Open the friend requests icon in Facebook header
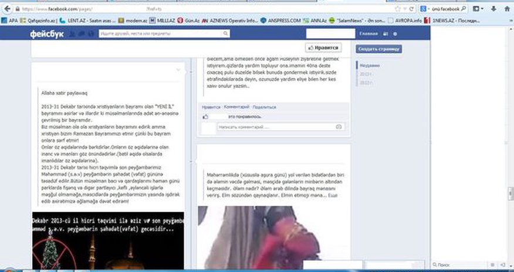The width and height of the screenshot is (514, 272). (72, 34)
